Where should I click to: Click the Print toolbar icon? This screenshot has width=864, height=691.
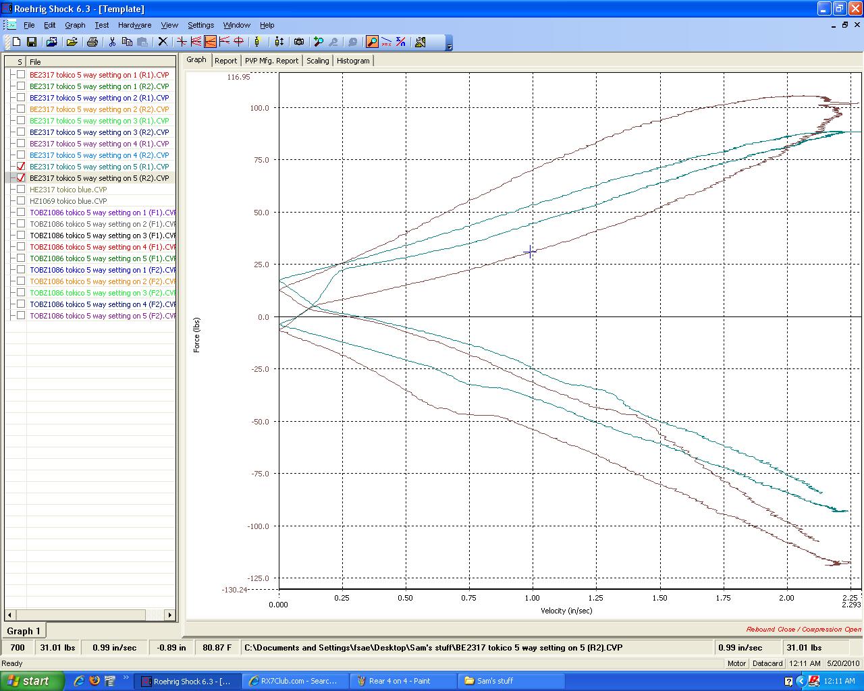coord(92,42)
